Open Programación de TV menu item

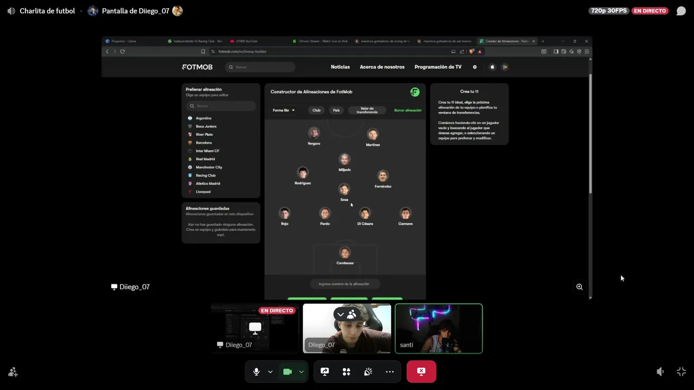438,67
